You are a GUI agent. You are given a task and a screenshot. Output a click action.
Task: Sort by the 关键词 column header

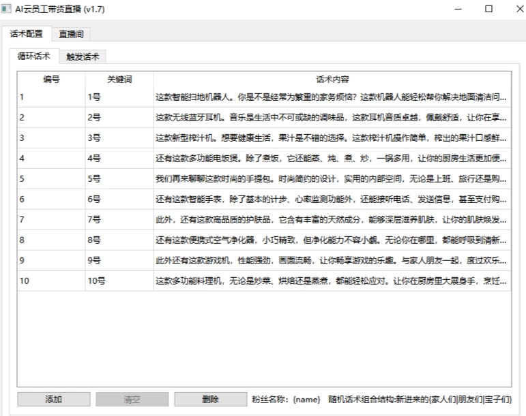(119, 80)
